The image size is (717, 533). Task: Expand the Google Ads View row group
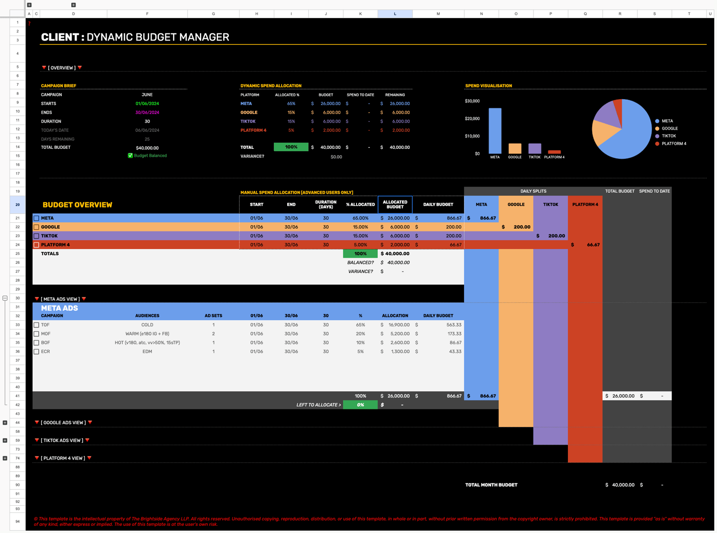click(x=5, y=423)
